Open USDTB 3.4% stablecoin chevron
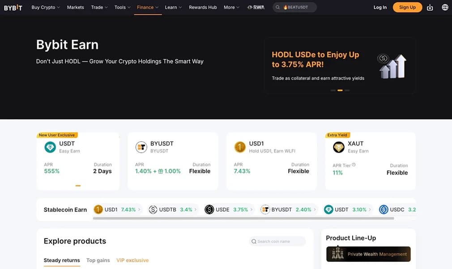Screen dimensions: 452x269 click(x=196, y=209)
